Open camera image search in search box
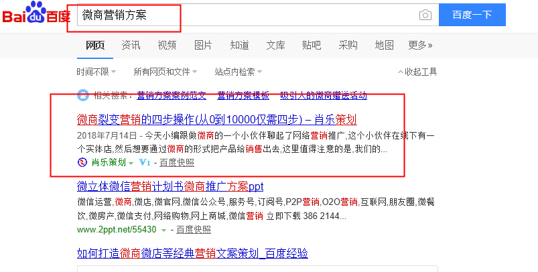This screenshot has height=272, width=538. [x=425, y=15]
